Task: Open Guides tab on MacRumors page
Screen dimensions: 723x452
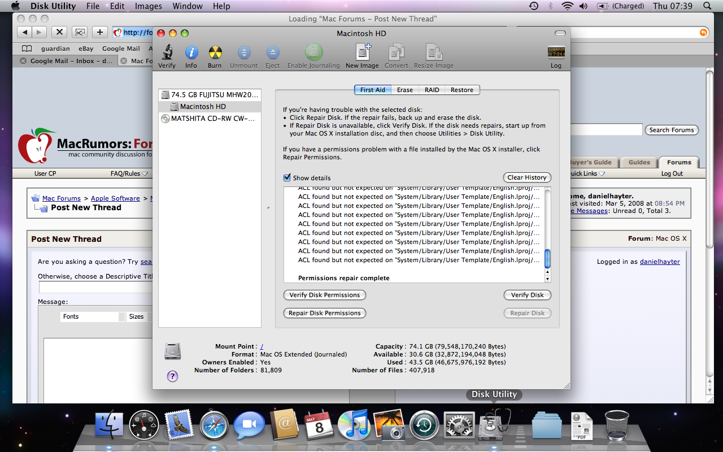Action: coord(639,162)
